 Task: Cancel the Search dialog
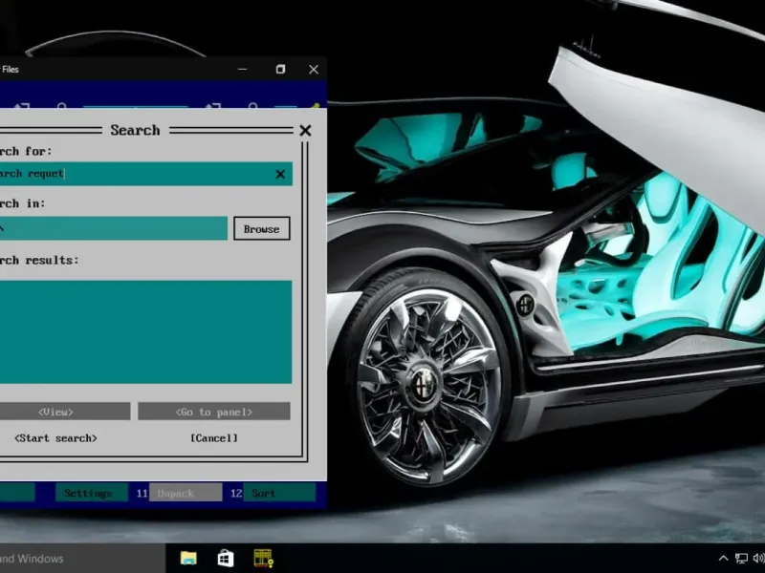pos(214,438)
